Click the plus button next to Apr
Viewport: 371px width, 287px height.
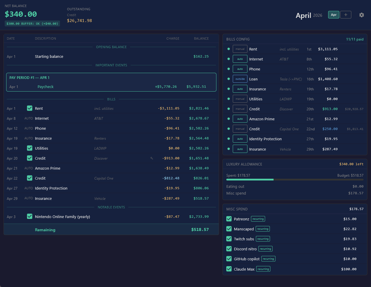[346, 15]
